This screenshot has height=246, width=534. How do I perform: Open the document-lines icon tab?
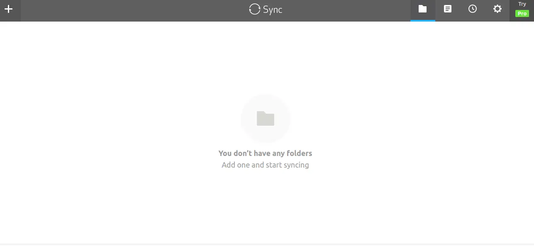click(x=448, y=9)
